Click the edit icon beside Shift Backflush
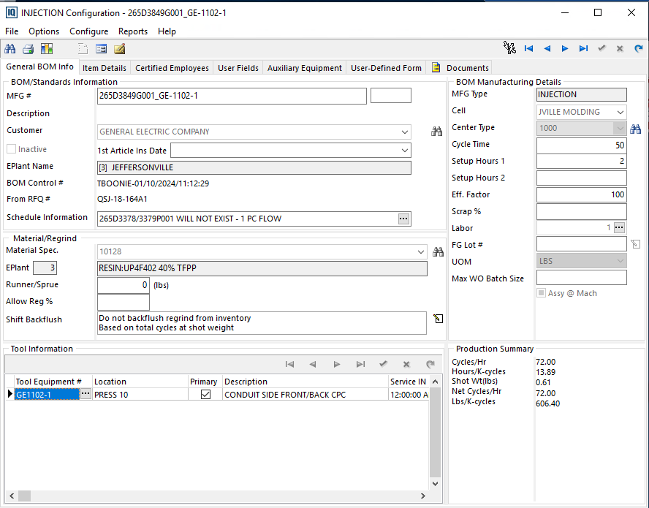The width and height of the screenshot is (649, 508). pyautogui.click(x=438, y=319)
